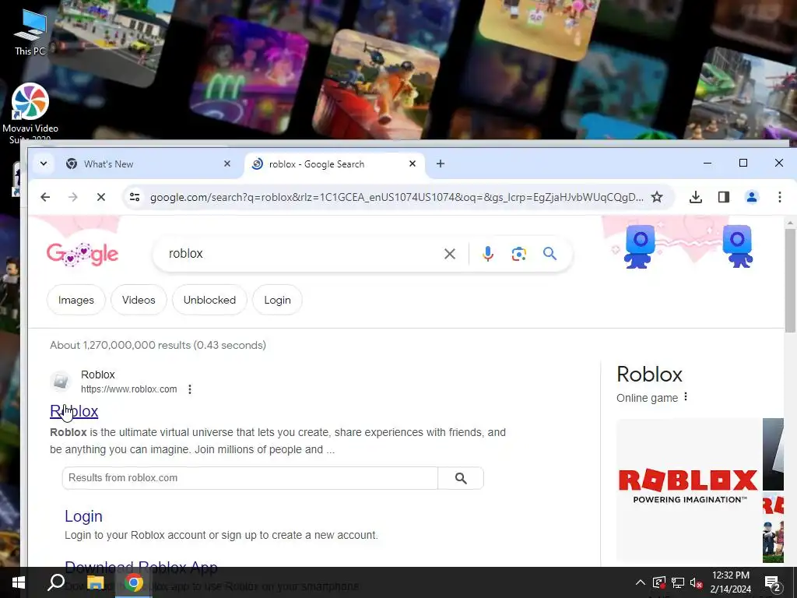797x598 pixels.
Task: Stop page loading with X button
Action: (100, 197)
